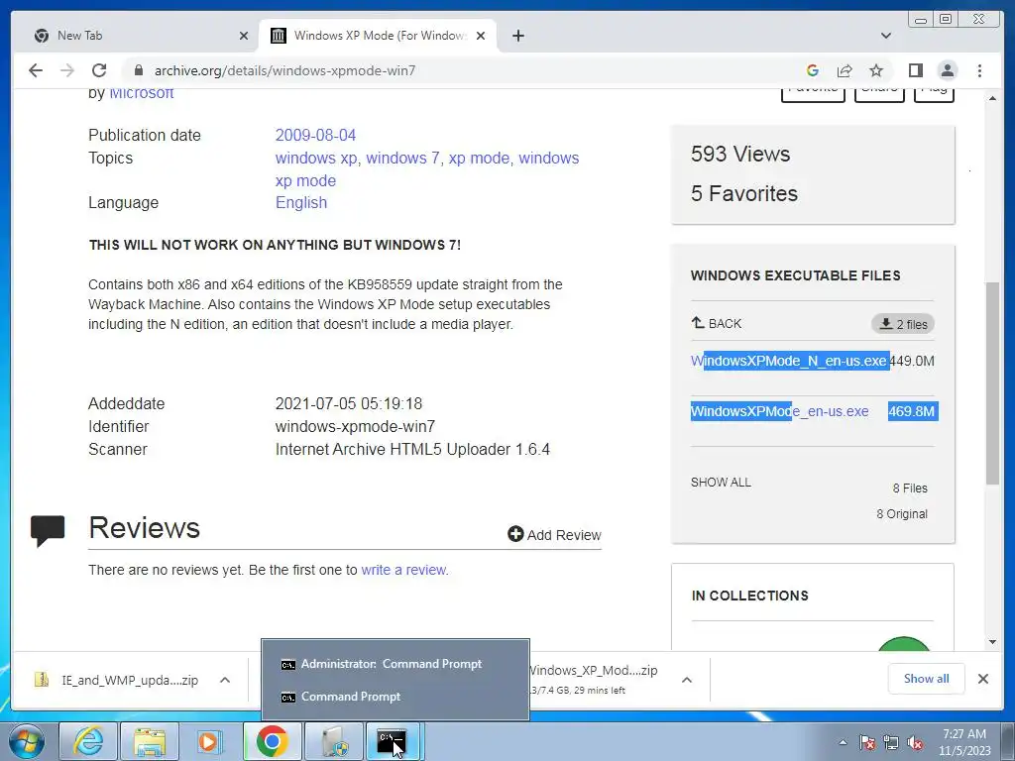
Task: Open network tray icon
Action: (x=891, y=742)
